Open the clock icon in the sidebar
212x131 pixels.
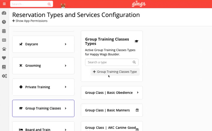(x=4, y=22)
